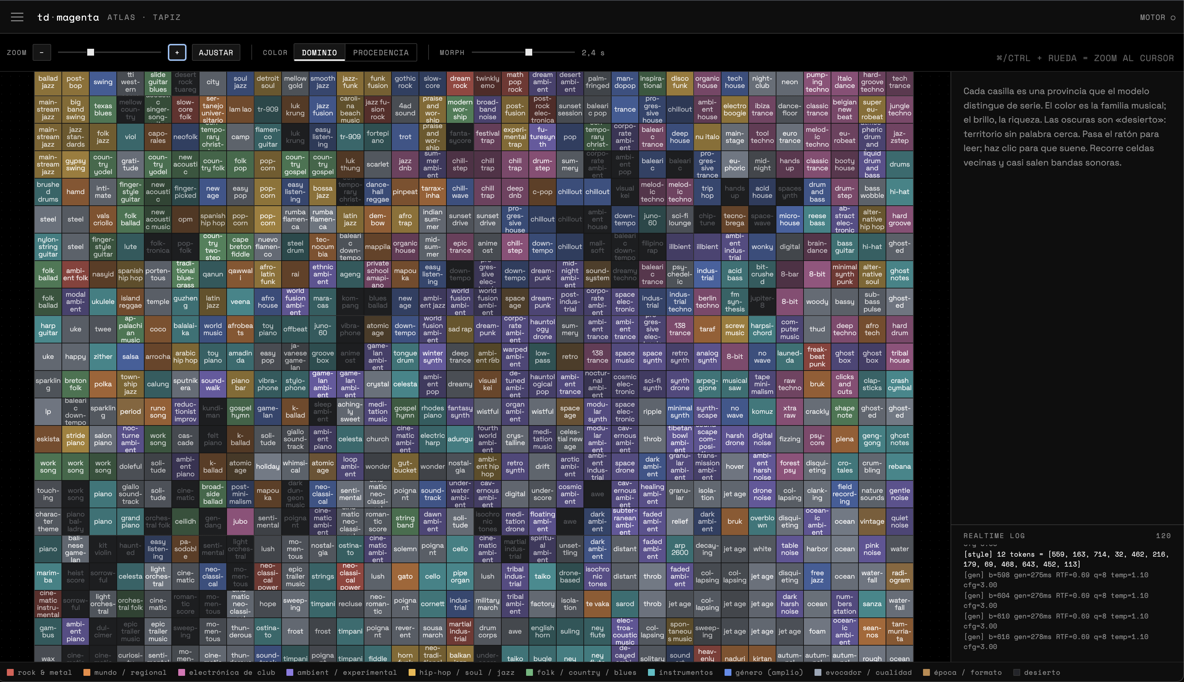Play the 'winter synth' tile
1184x682 pixels.
tap(433, 356)
